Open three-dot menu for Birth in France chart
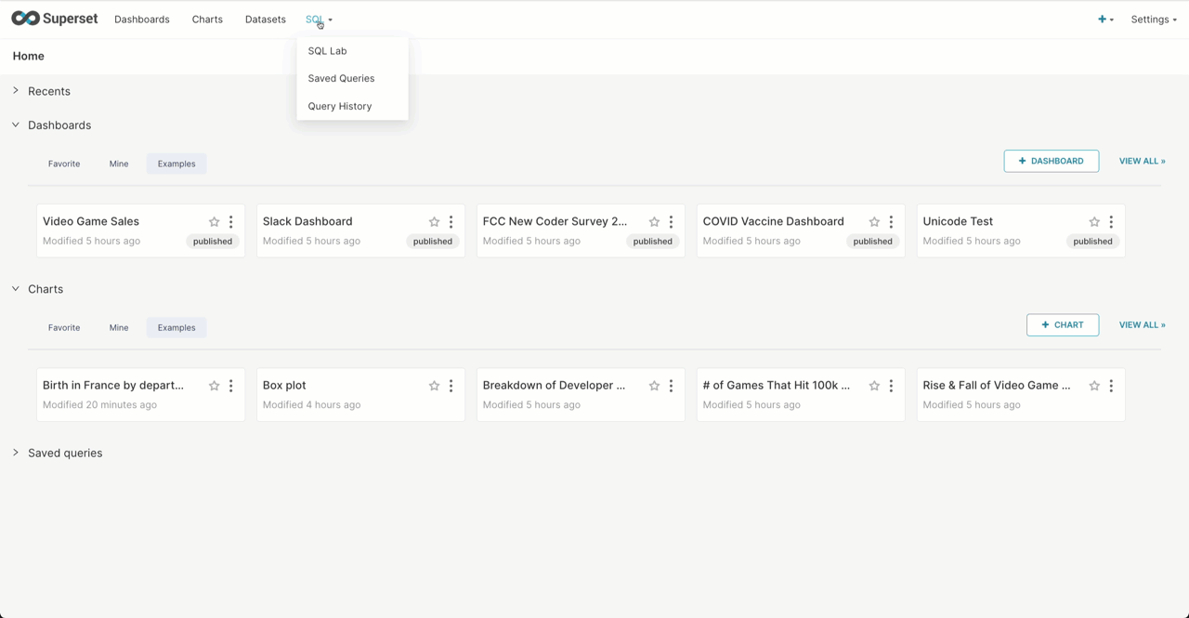The width and height of the screenshot is (1189, 618). pos(231,386)
